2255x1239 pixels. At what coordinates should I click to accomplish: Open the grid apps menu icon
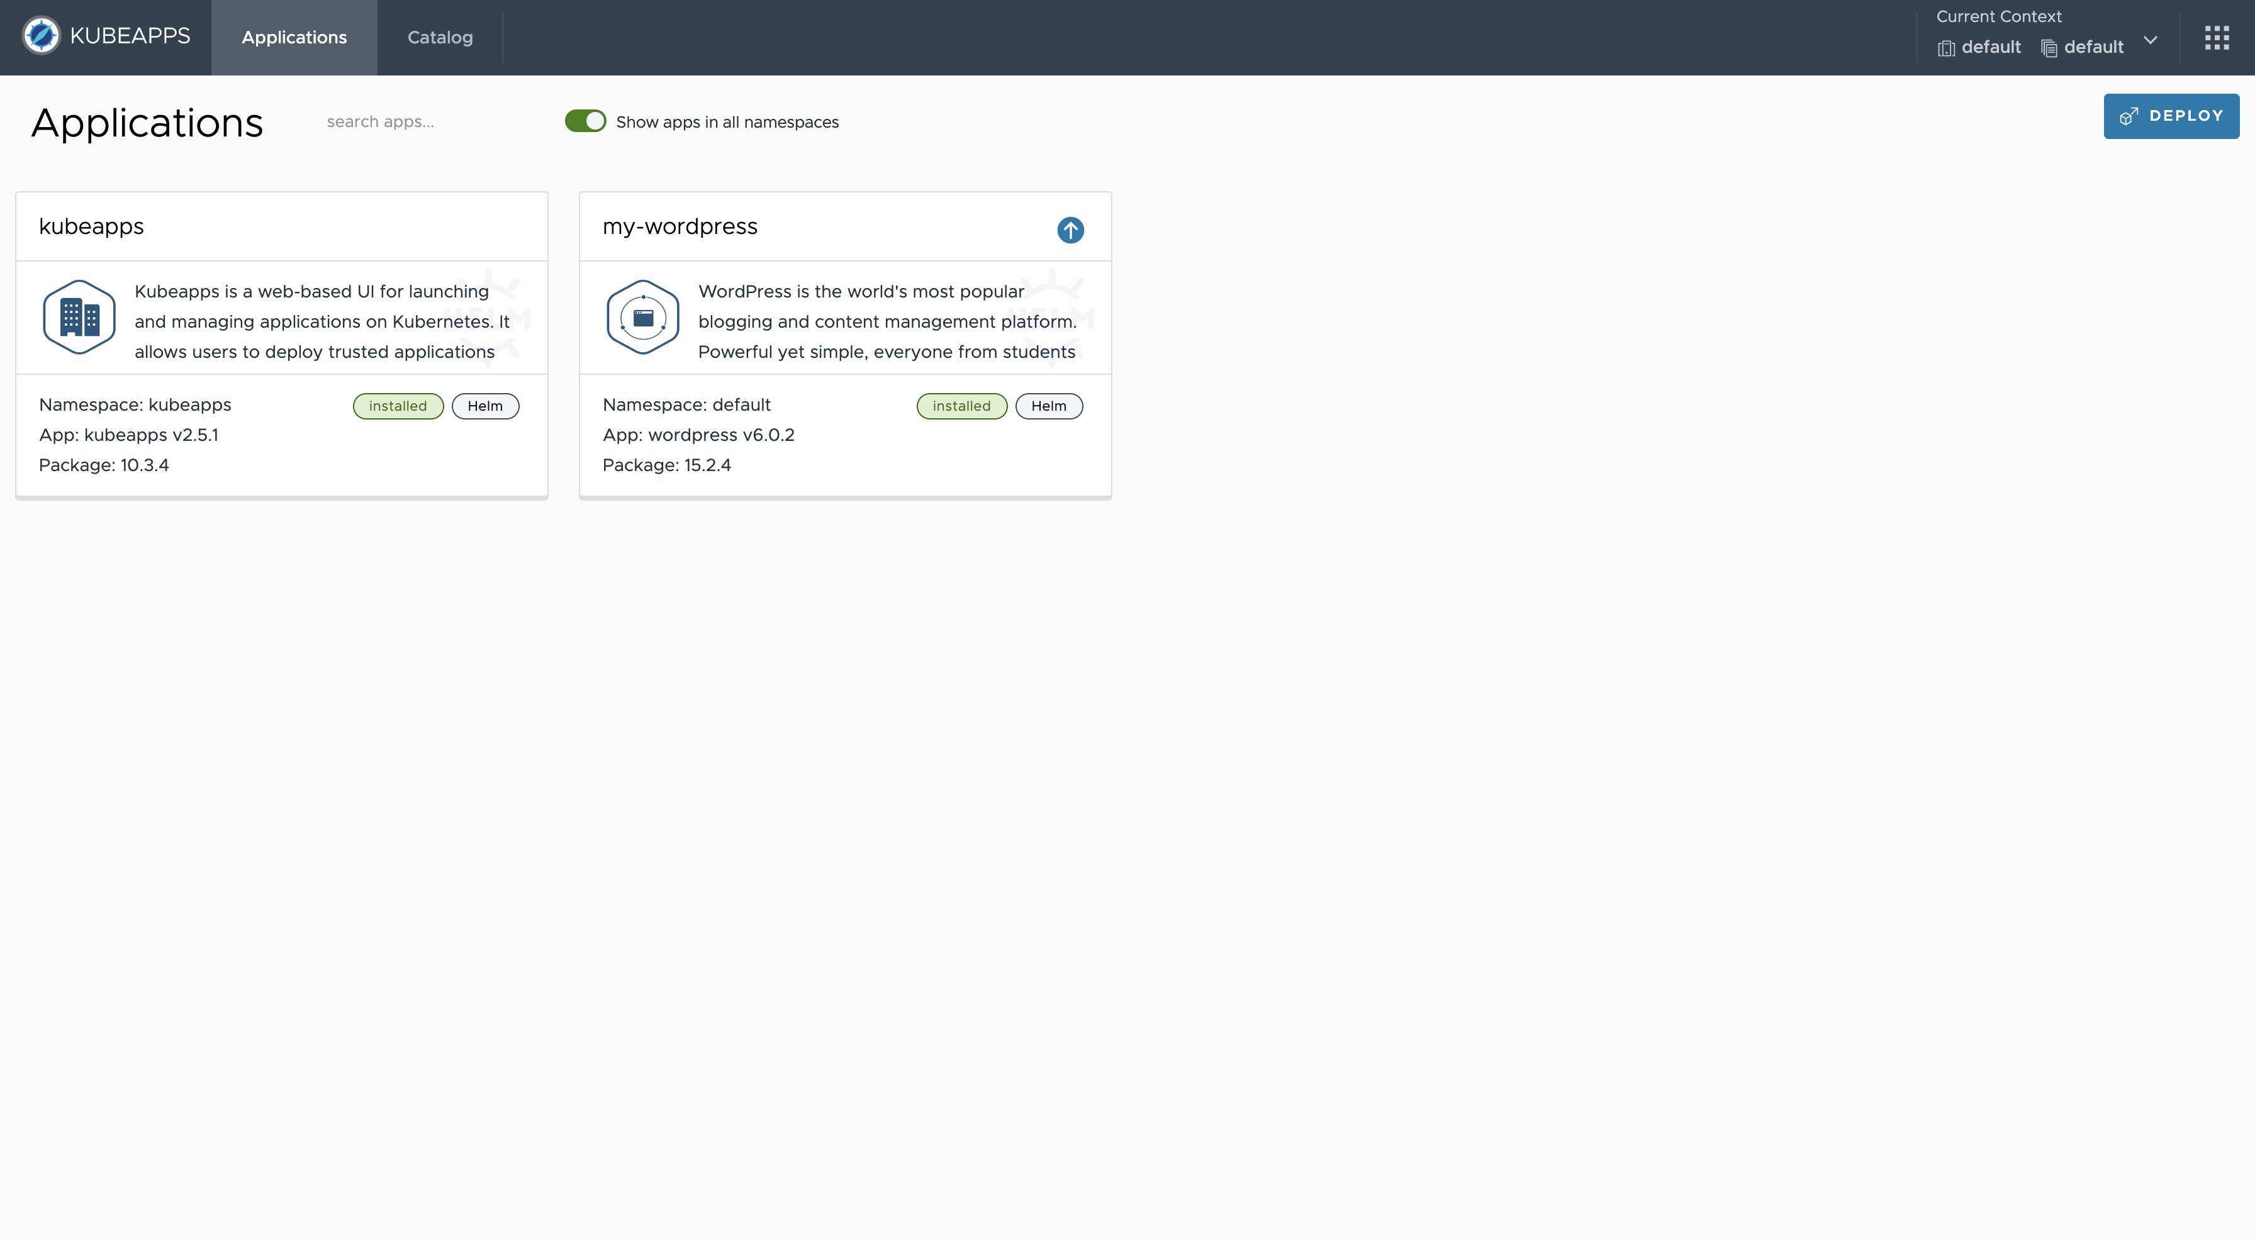[x=2217, y=38]
